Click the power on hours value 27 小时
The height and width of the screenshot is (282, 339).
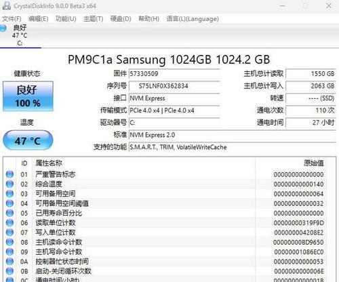pyautogui.click(x=311, y=123)
